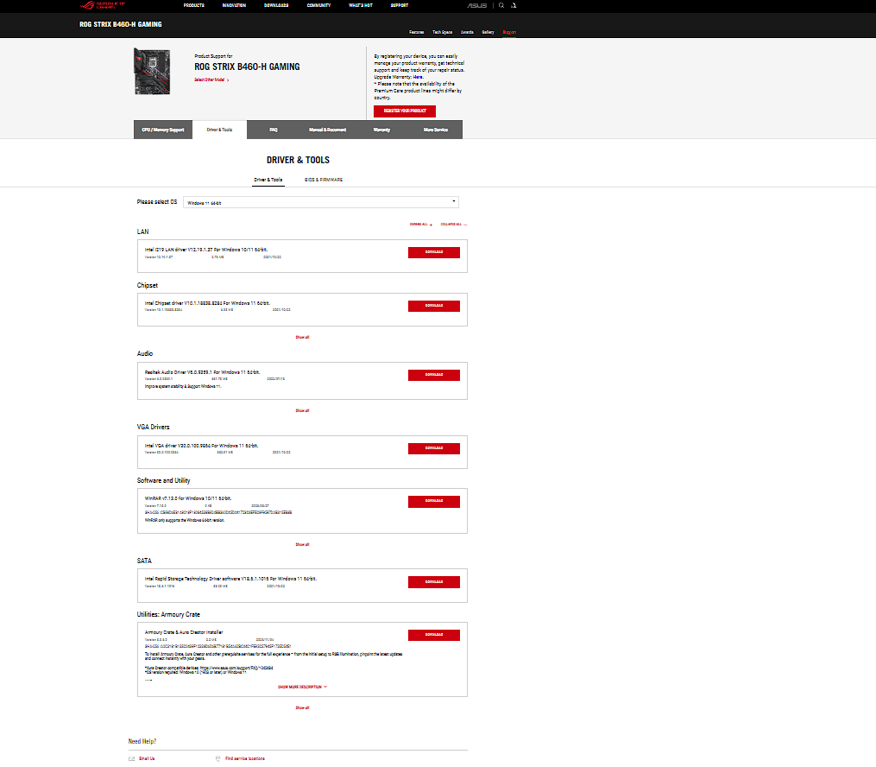
Task: Open the DOWNLOADS menu
Action: (x=276, y=5)
